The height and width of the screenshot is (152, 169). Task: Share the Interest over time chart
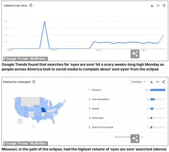click(x=164, y=5)
